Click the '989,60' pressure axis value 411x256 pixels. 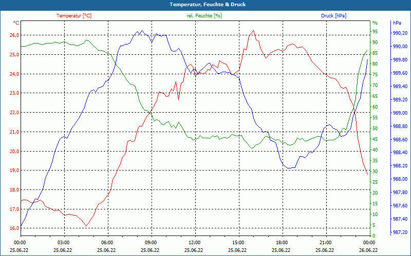point(400,73)
